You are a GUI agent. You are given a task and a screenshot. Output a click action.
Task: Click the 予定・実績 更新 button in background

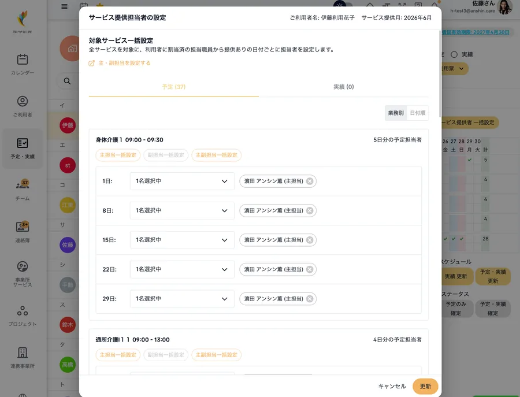click(x=493, y=276)
